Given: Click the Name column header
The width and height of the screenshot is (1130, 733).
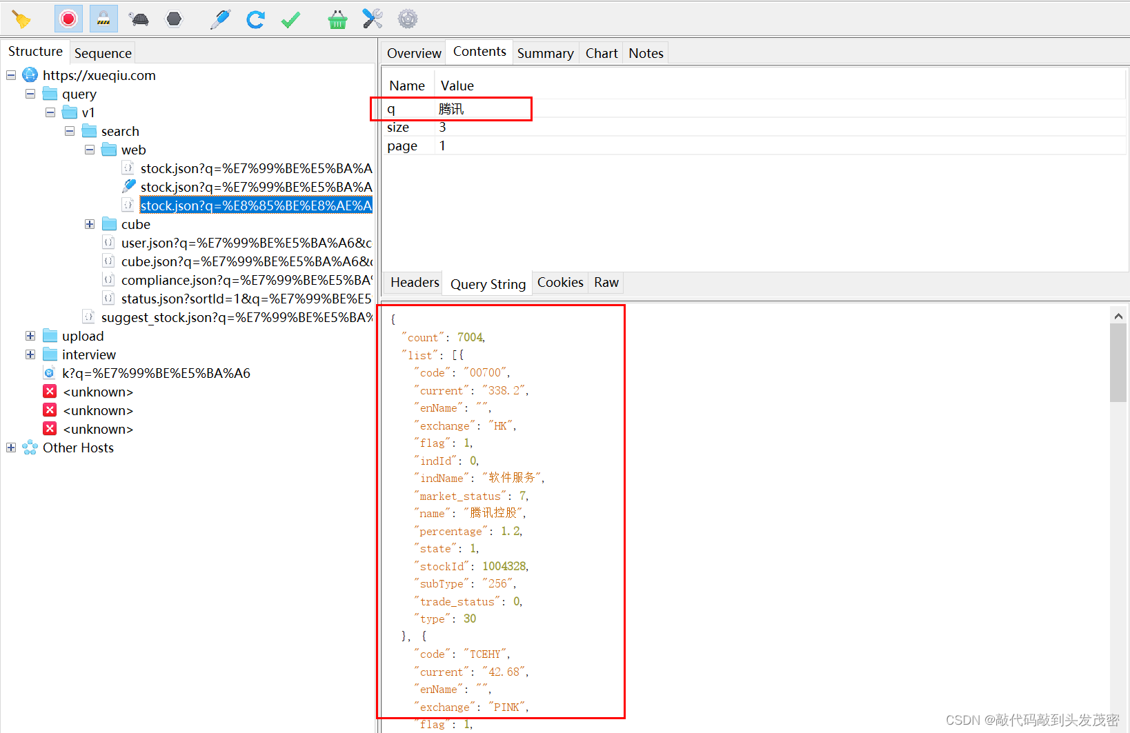Looking at the screenshot, I should pos(407,86).
